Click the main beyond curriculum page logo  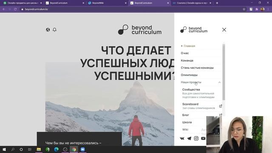(x=140, y=30)
